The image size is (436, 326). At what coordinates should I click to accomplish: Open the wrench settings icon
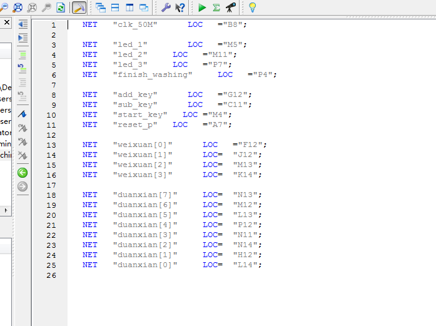166,8
